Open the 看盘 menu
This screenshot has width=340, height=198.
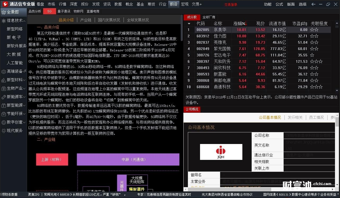40,4
